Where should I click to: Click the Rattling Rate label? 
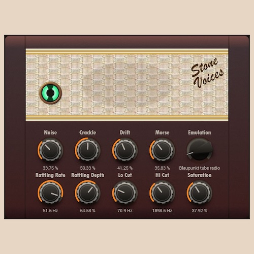coord(50,175)
